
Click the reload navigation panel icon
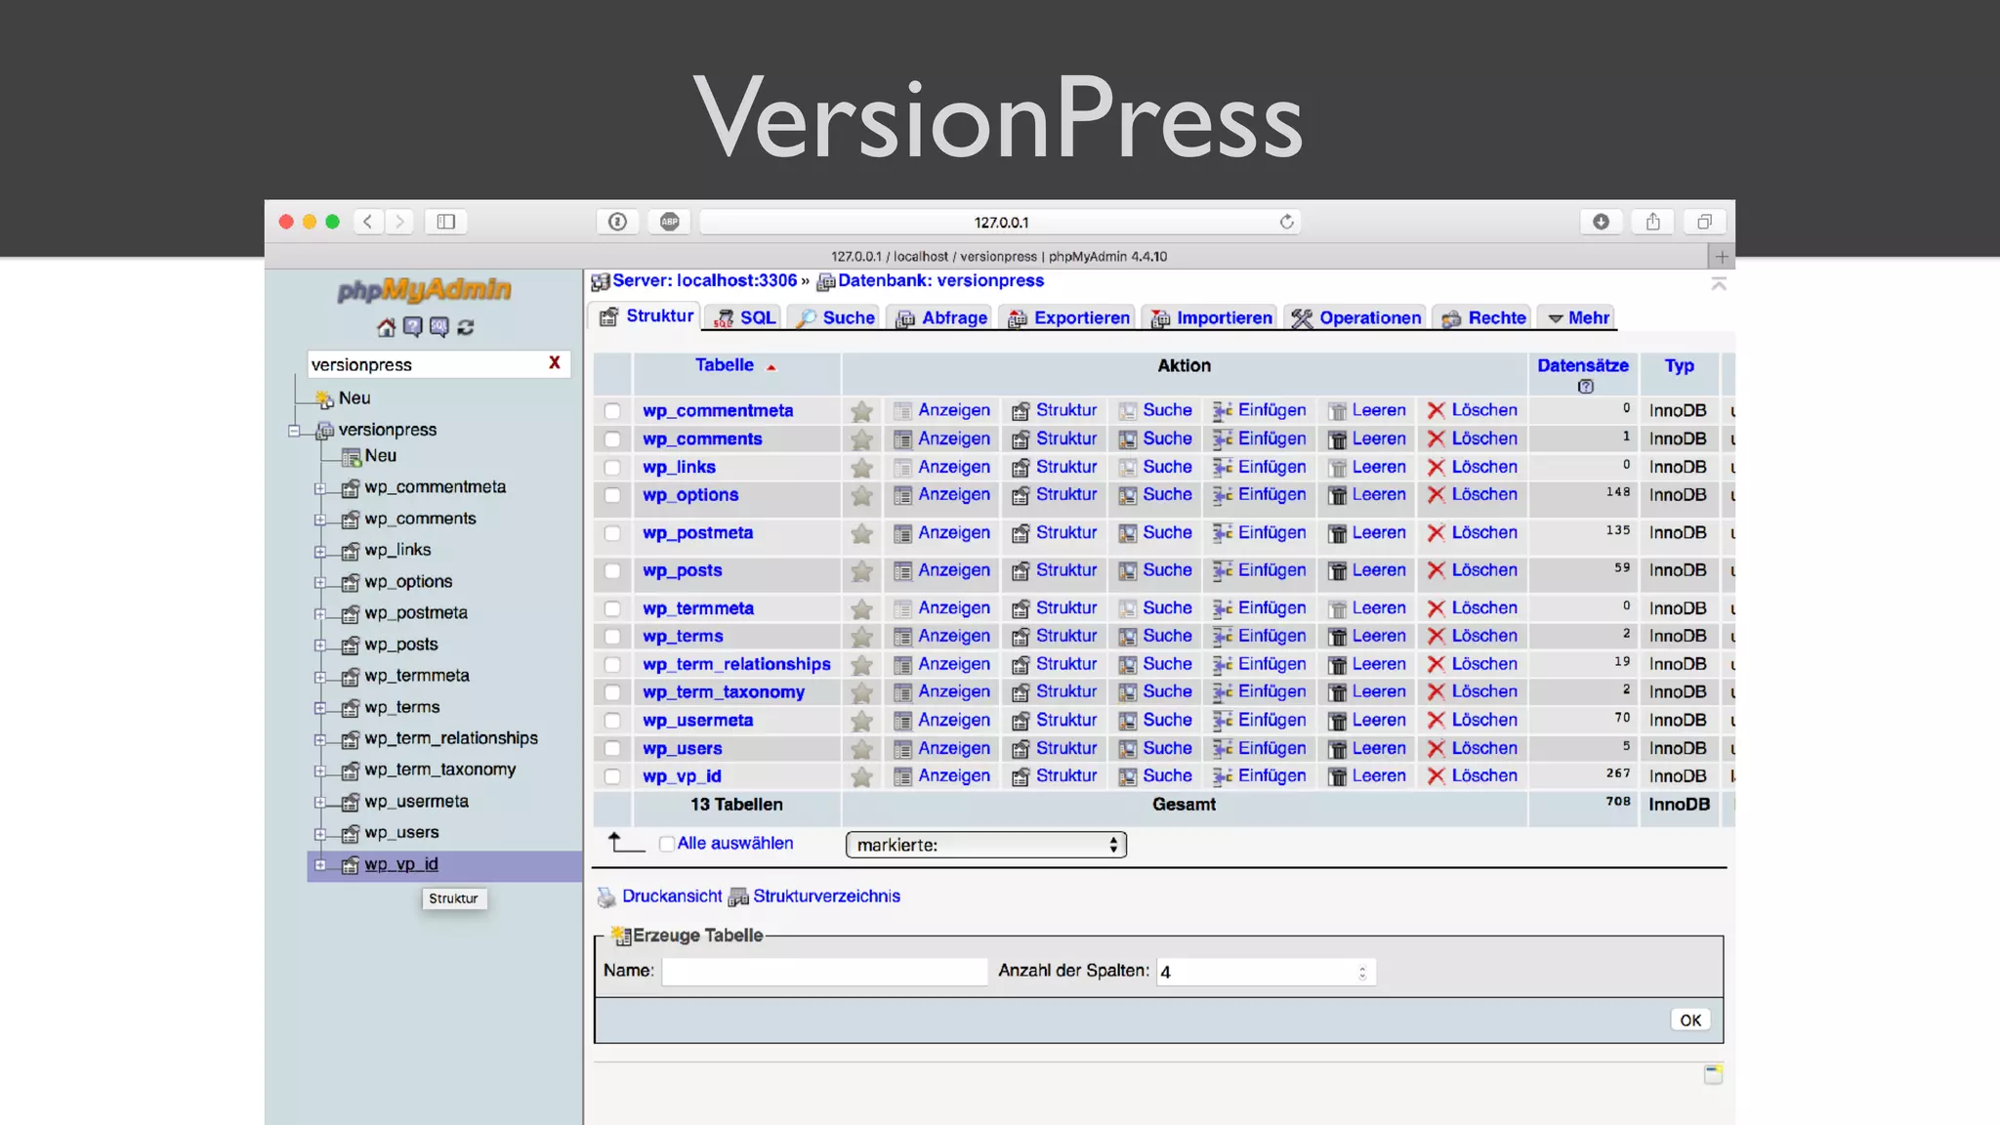[x=466, y=327]
